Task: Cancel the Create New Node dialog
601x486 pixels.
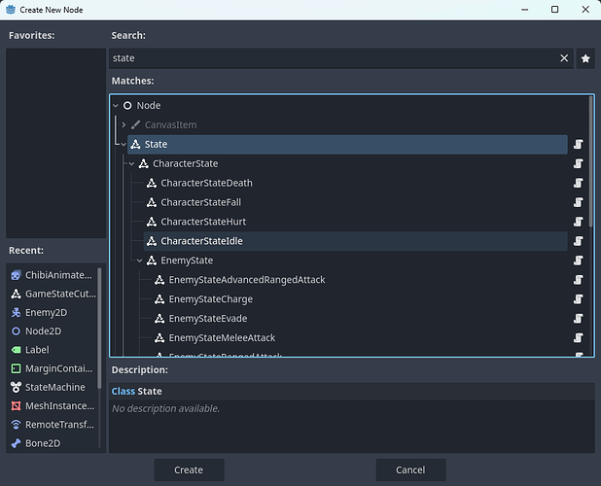Action: [410, 469]
